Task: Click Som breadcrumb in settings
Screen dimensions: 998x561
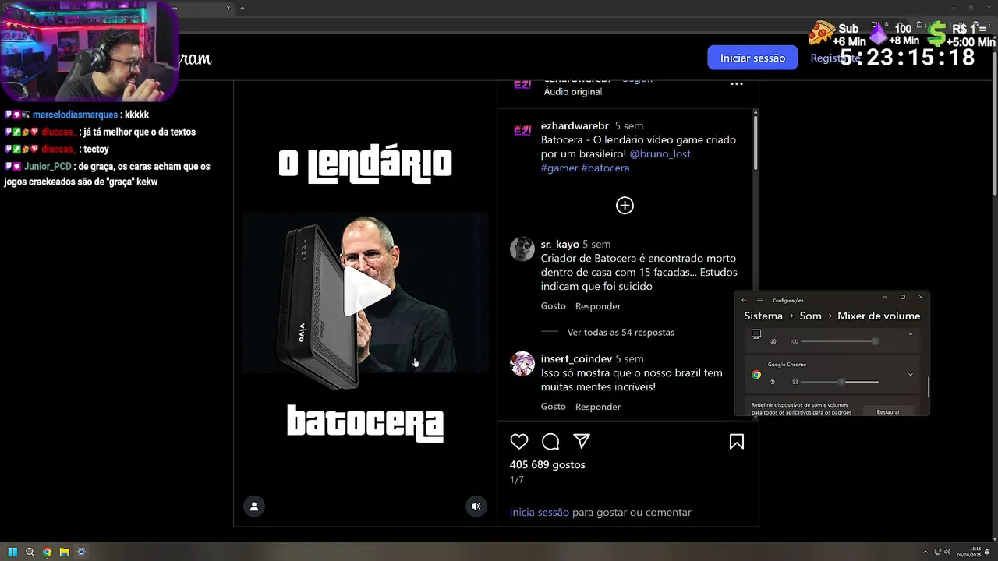Action: [x=810, y=316]
